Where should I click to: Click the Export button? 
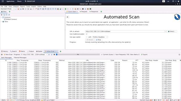144,54
